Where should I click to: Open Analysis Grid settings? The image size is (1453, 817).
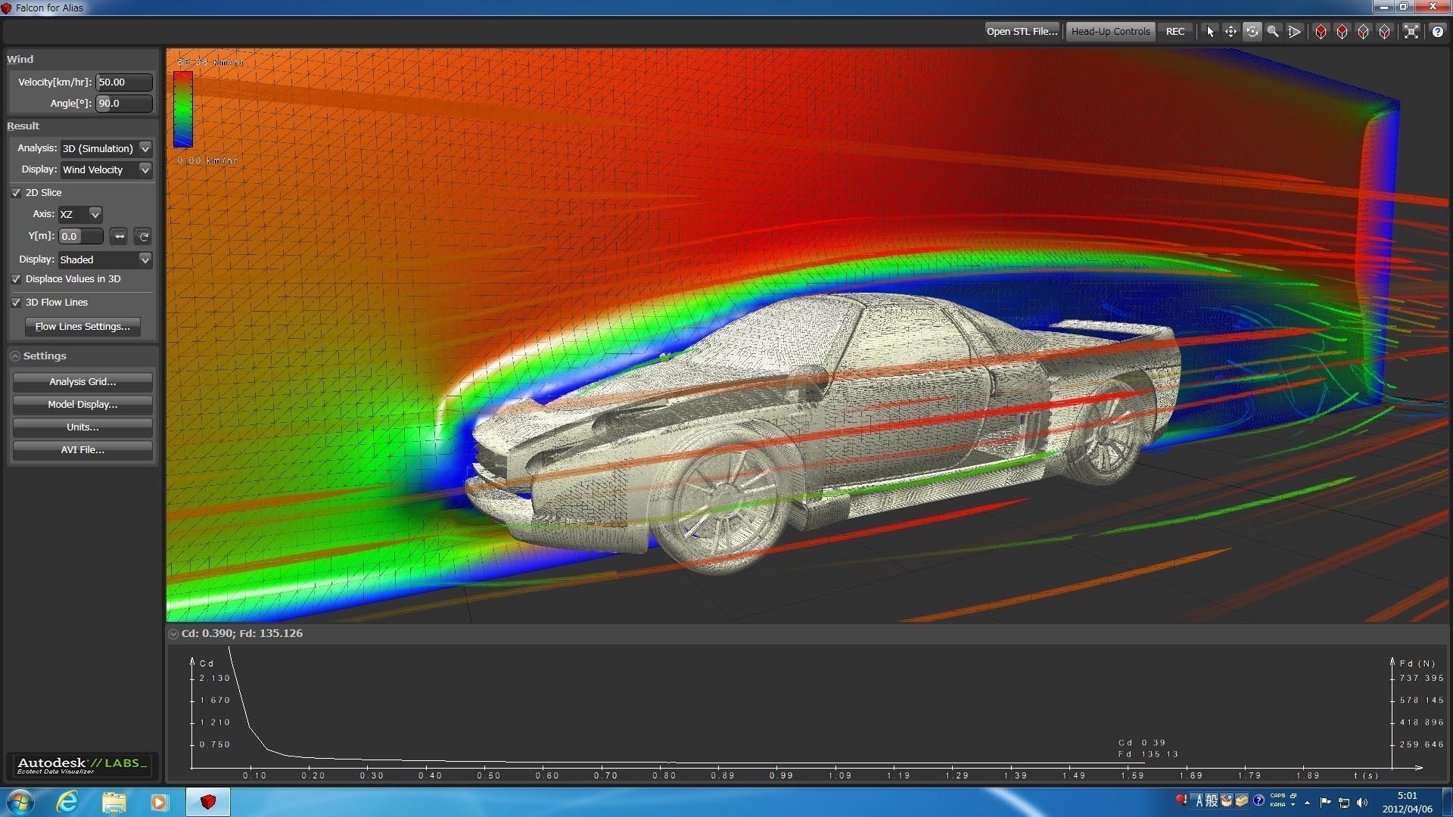pos(82,382)
